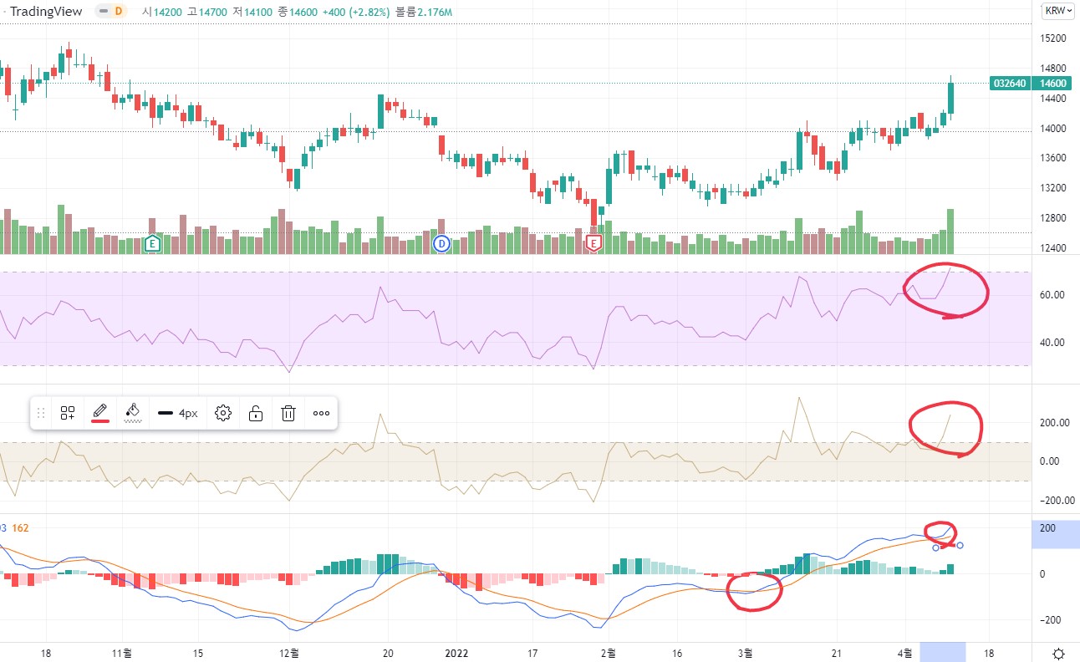
Task: Click the TradingView logo text
Action: (46, 11)
